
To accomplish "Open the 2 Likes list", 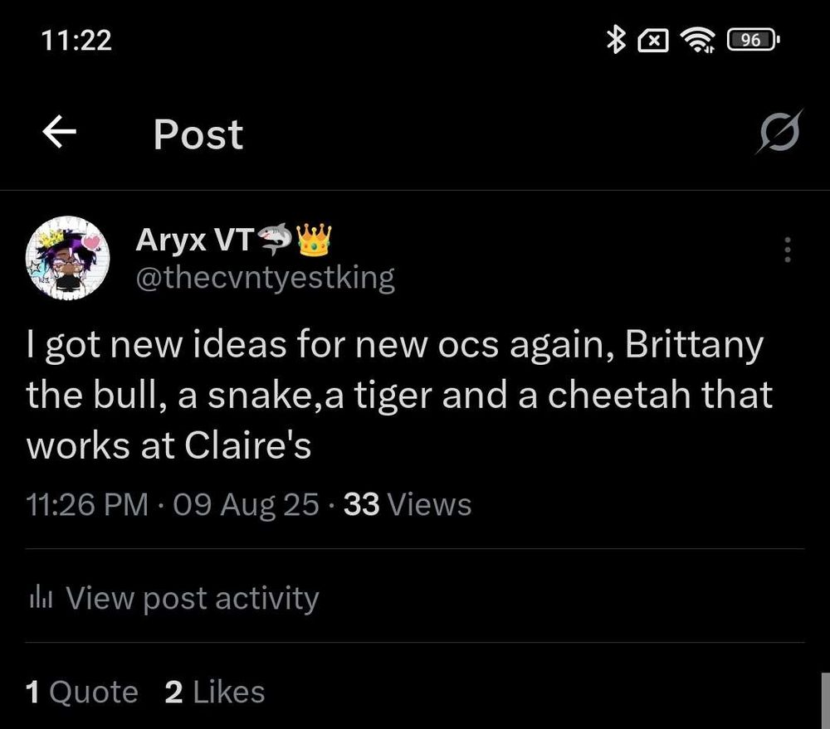I will (214, 692).
